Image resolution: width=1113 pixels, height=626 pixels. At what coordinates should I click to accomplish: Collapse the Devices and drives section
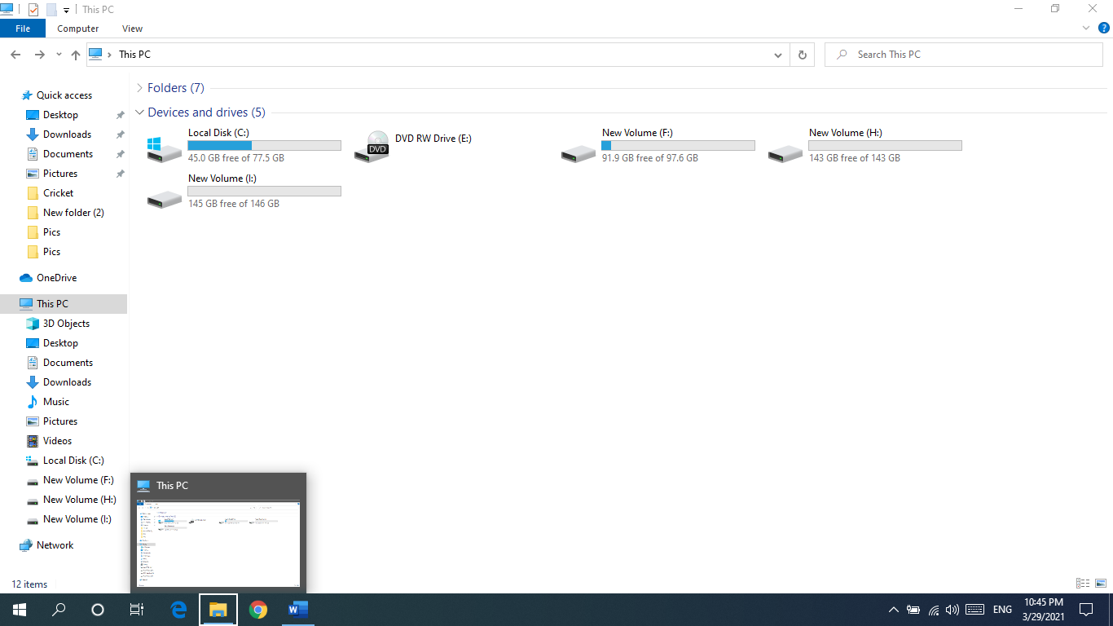pyautogui.click(x=139, y=112)
